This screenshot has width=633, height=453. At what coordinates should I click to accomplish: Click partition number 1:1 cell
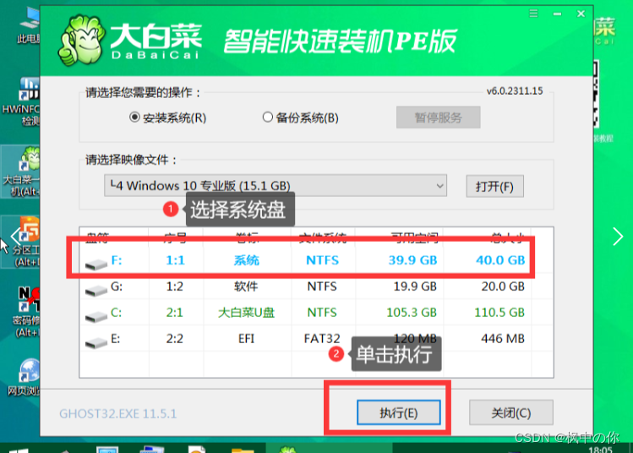tap(175, 260)
